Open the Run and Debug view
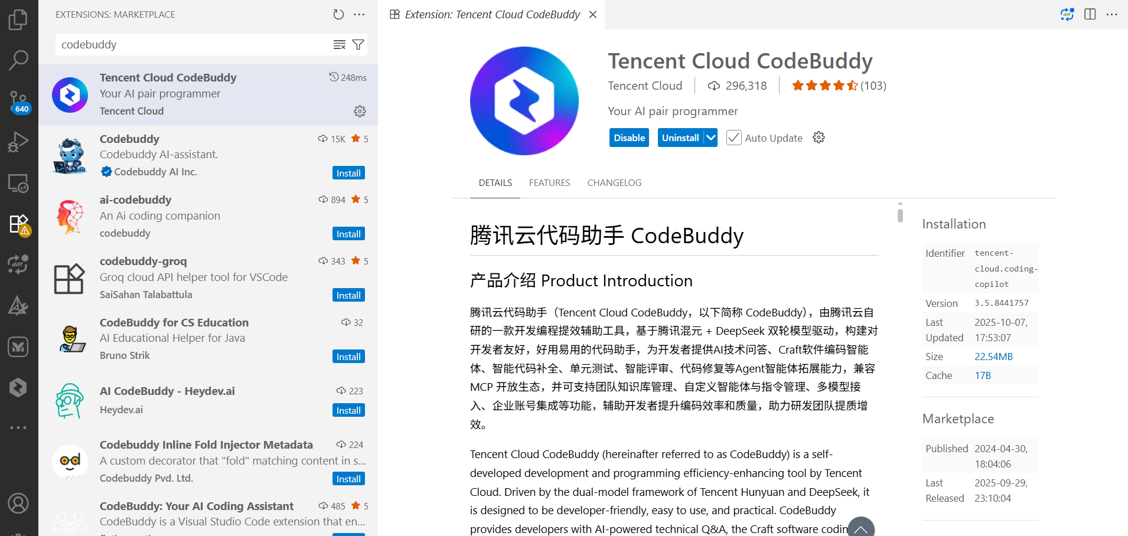Image resolution: width=1128 pixels, height=536 pixels. (18, 142)
